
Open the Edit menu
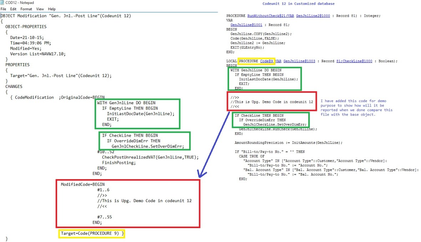tap(13, 9)
